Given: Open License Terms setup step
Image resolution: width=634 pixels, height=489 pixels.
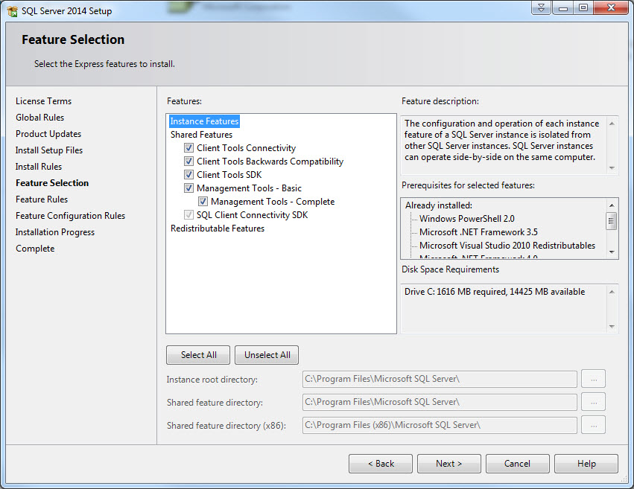Looking at the screenshot, I should [43, 101].
